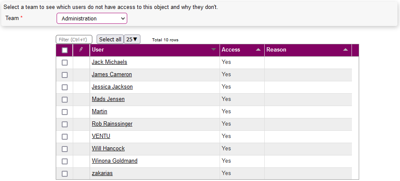Open the Team dropdown showing Administration
This screenshot has width=400, height=181.
click(x=92, y=18)
